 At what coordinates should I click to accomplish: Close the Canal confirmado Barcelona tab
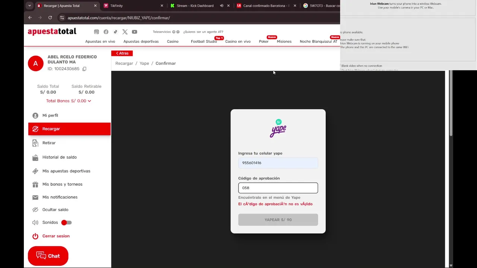point(295,6)
